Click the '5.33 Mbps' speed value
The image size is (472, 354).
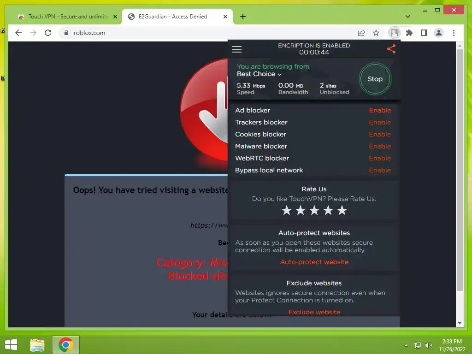click(x=251, y=85)
